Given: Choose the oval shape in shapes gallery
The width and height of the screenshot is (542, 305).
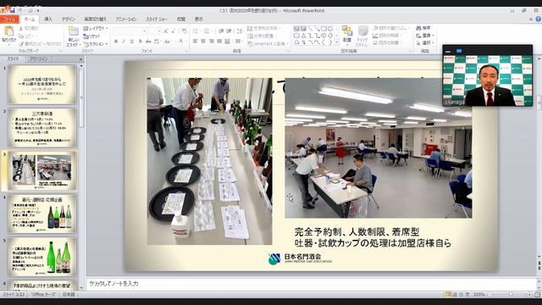Looking at the screenshot, I should coord(330,29).
